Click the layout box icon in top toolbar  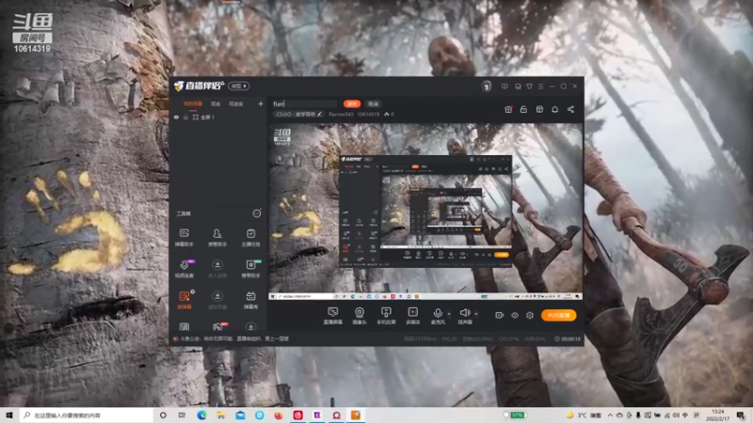(x=539, y=109)
